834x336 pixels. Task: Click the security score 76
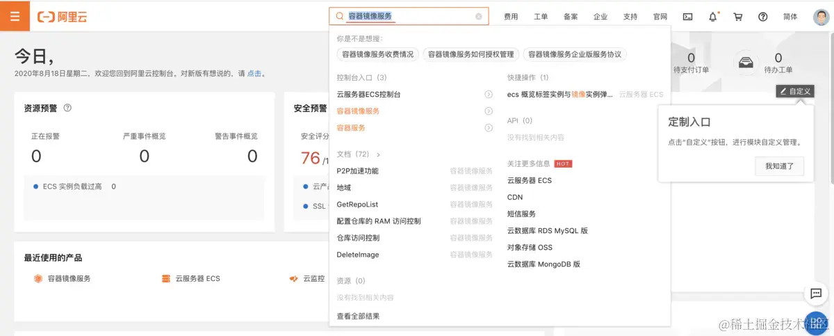pyautogui.click(x=311, y=158)
